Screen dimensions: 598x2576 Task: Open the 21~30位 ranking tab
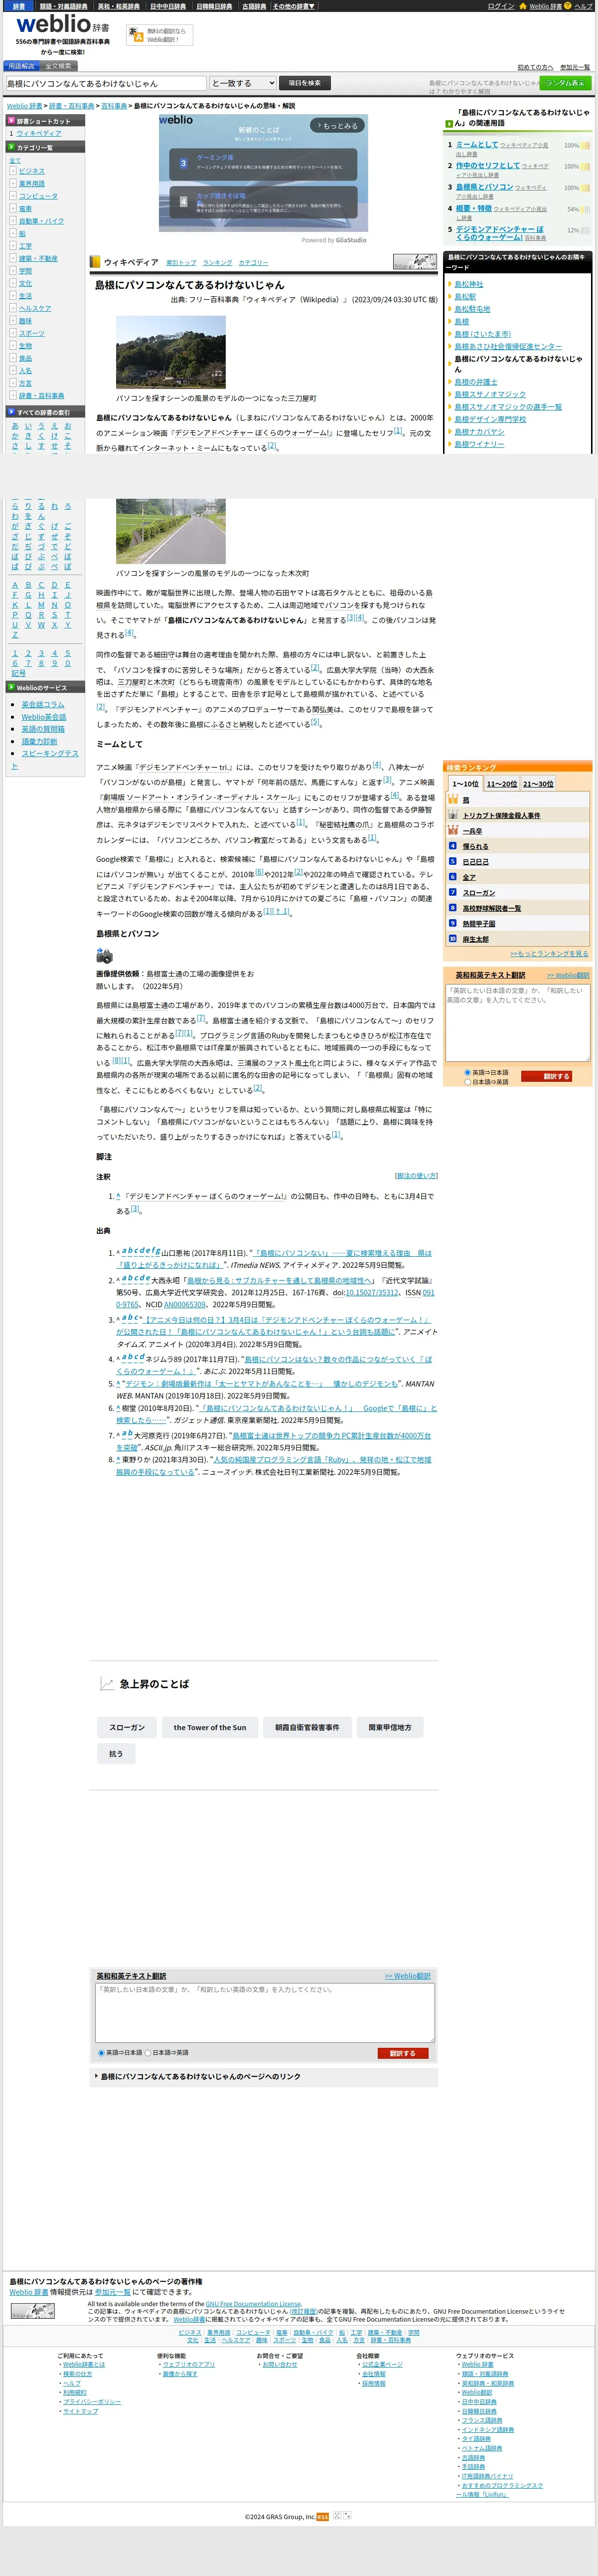[538, 784]
